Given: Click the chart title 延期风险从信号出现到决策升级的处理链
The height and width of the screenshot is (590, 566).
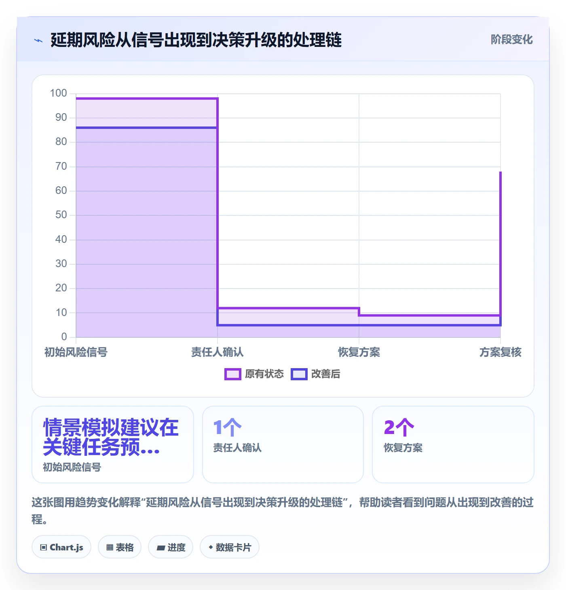Looking at the screenshot, I should (196, 40).
